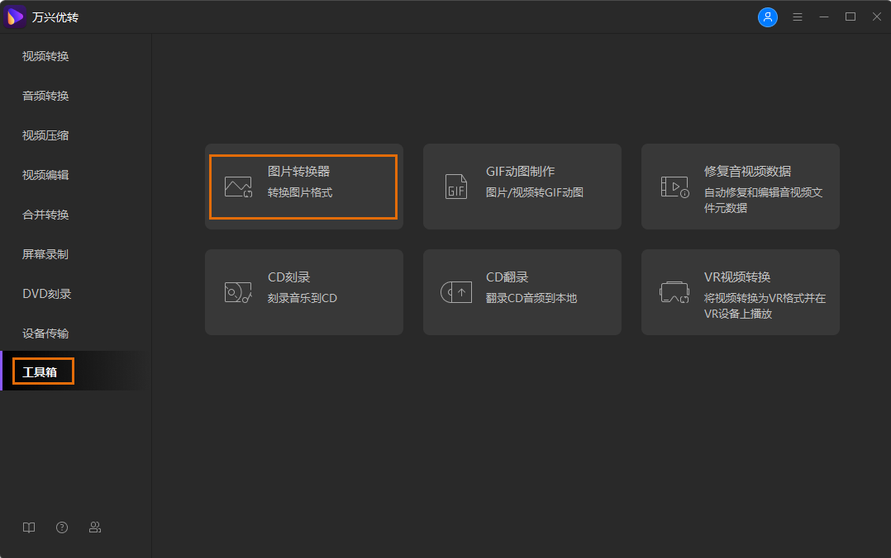
Task: Launch the 修复音视频数据 media fixer tool
Action: point(740,187)
